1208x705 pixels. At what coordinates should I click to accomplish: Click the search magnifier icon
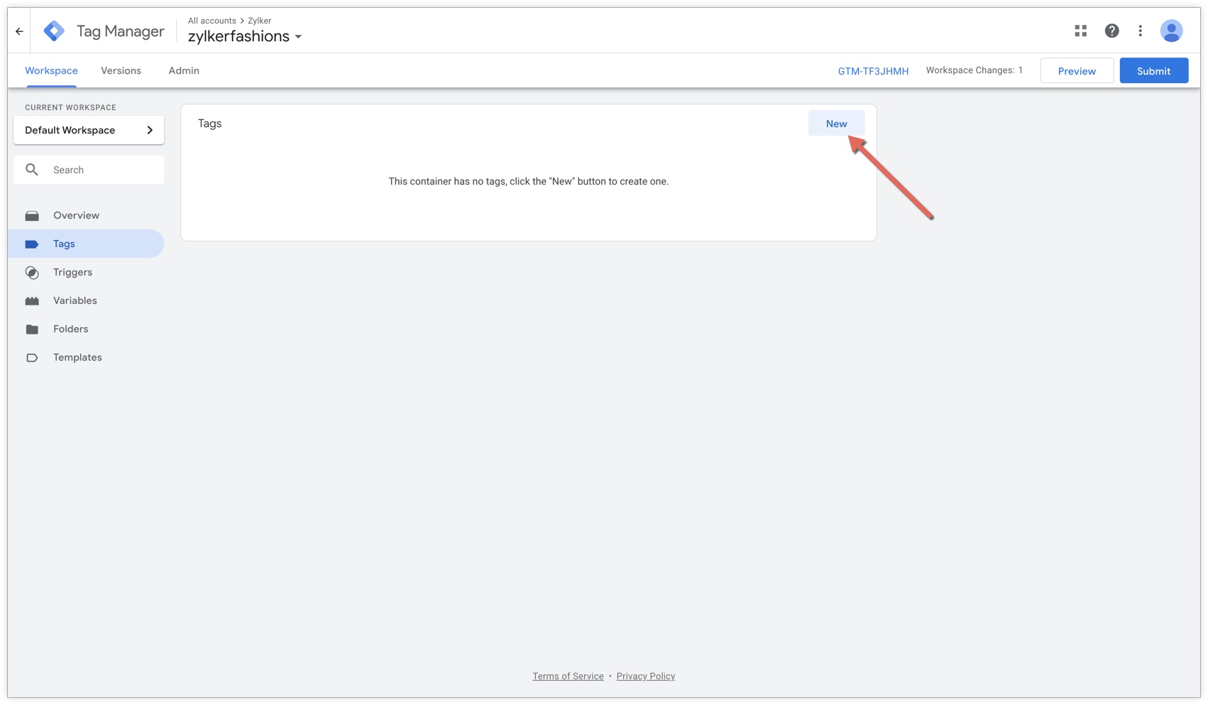pos(32,170)
